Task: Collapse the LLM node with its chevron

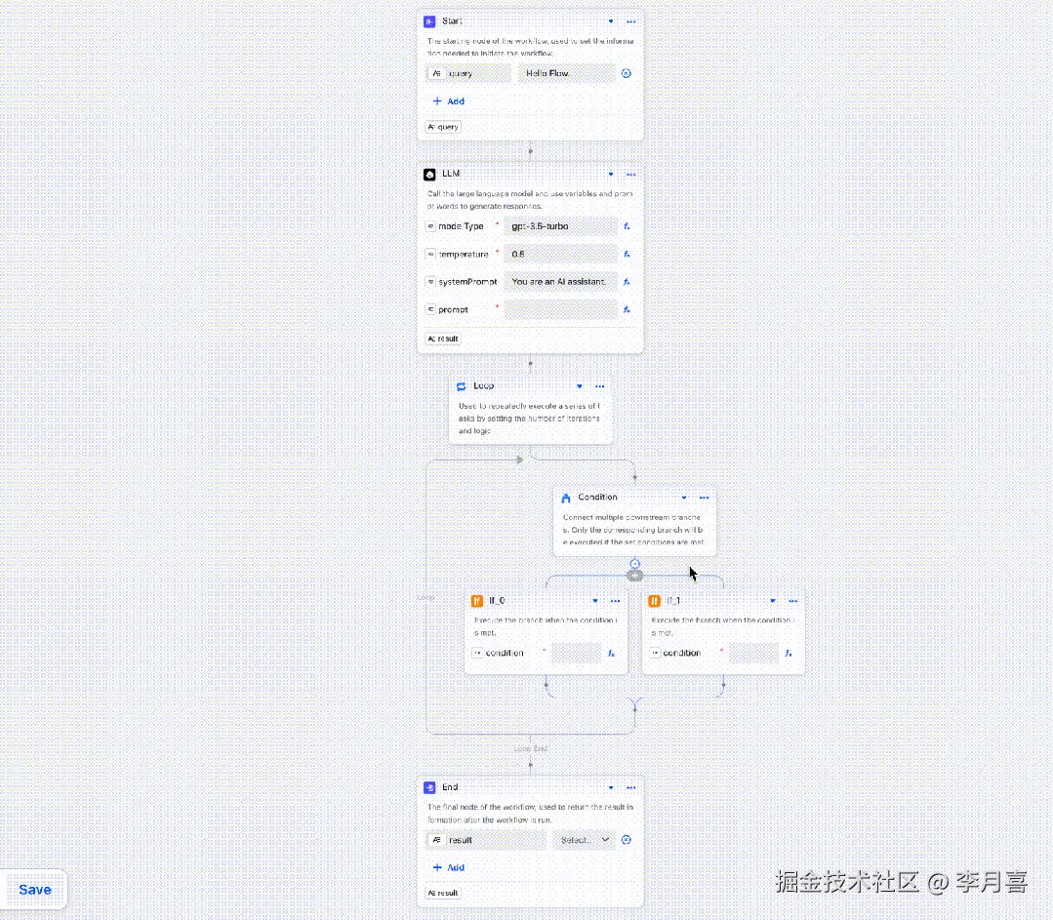Action: point(611,173)
